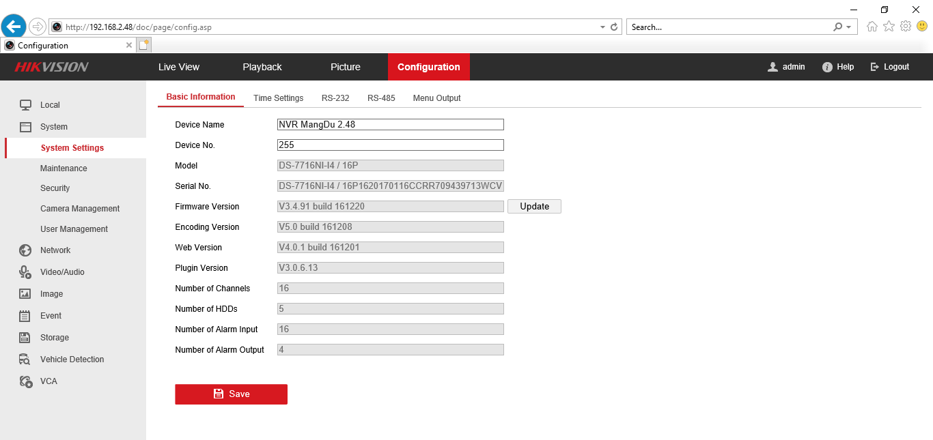933x440 pixels.
Task: Open the Network section icon in sidebar
Action: click(x=25, y=250)
